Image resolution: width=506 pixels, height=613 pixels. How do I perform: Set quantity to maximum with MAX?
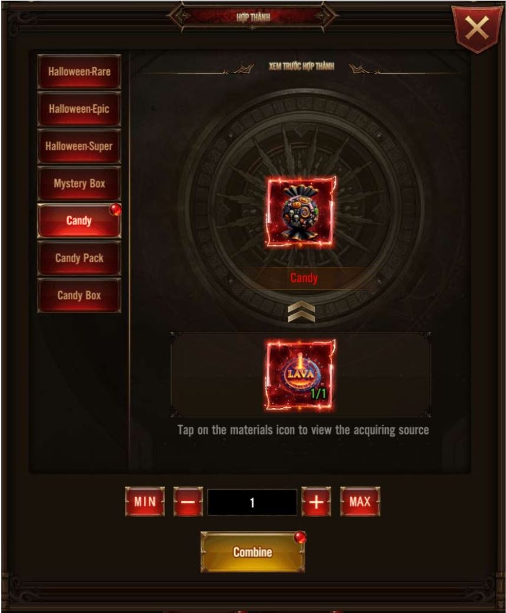[x=360, y=502]
